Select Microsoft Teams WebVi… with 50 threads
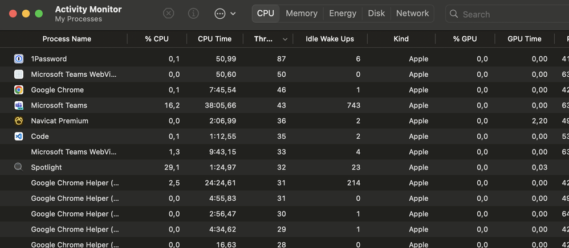Viewport: 569px width, 248px height. point(74,74)
